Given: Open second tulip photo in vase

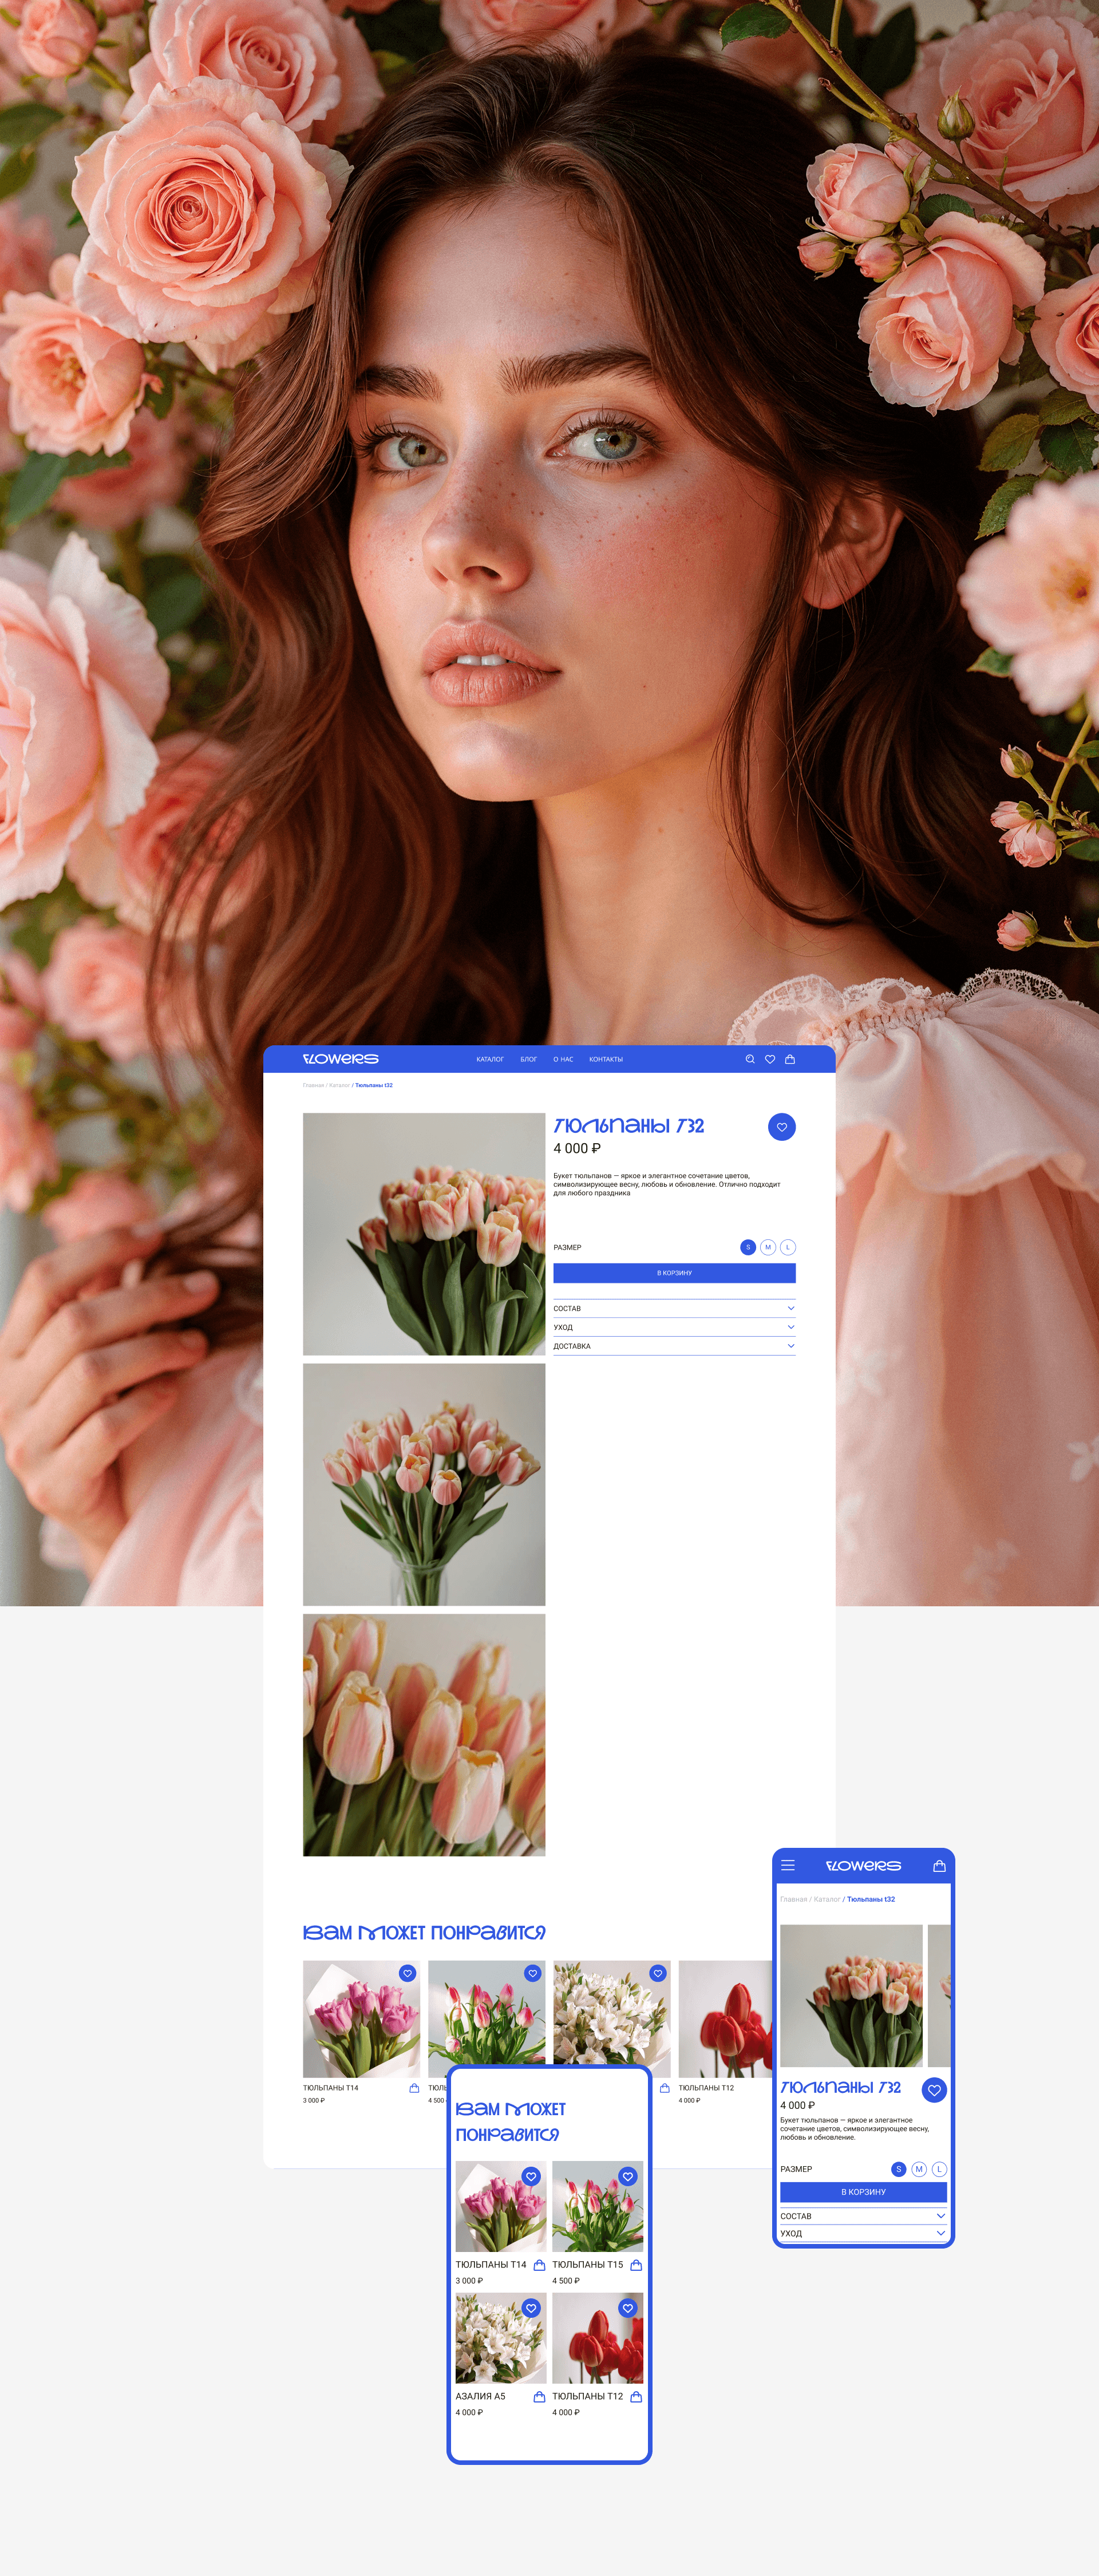Looking at the screenshot, I should (424, 1484).
